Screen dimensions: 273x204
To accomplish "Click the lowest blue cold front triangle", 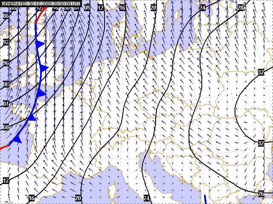I will pos(17,138).
